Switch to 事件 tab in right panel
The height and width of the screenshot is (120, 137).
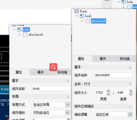[103, 59]
